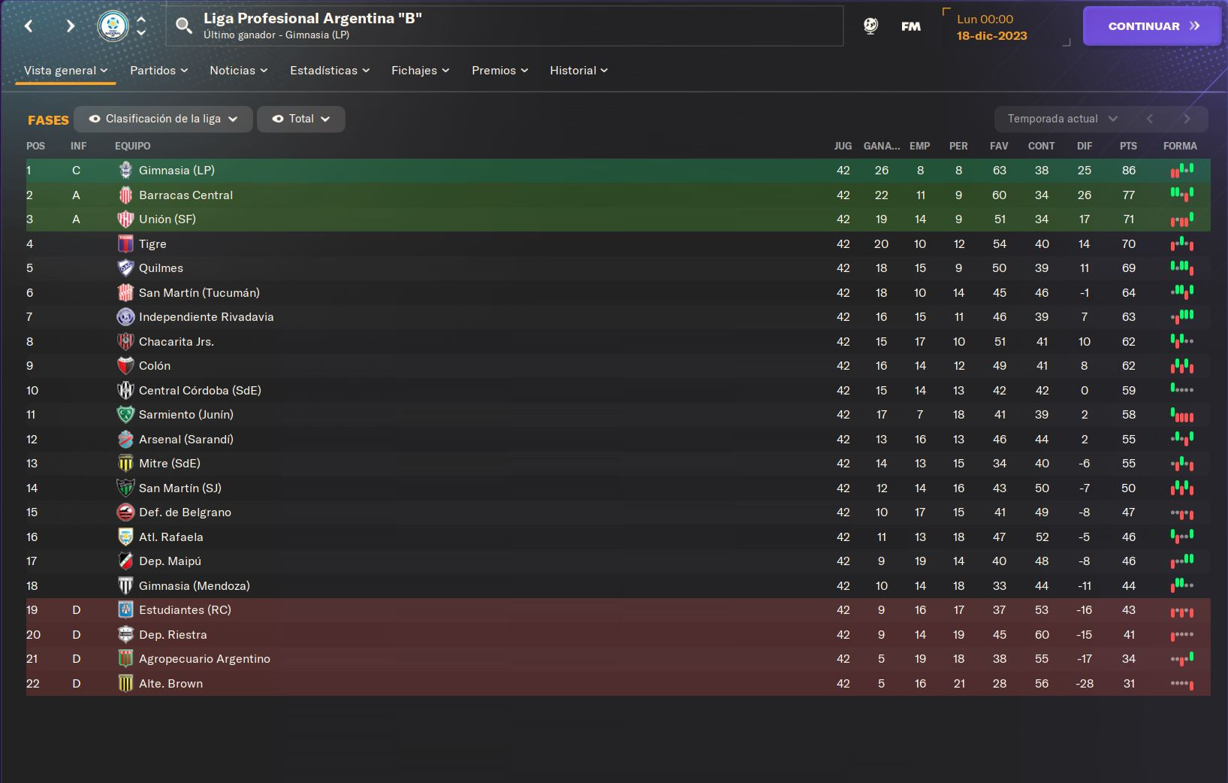Click Gimnasia (LP) form indicator bars

[1182, 171]
